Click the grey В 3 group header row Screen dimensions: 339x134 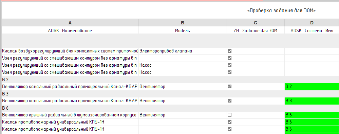click(170, 94)
